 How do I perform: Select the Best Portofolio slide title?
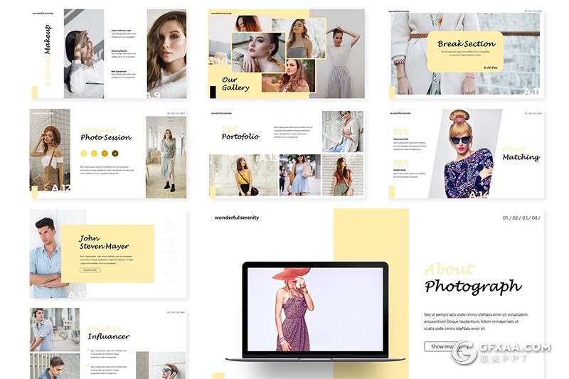pos(240,133)
